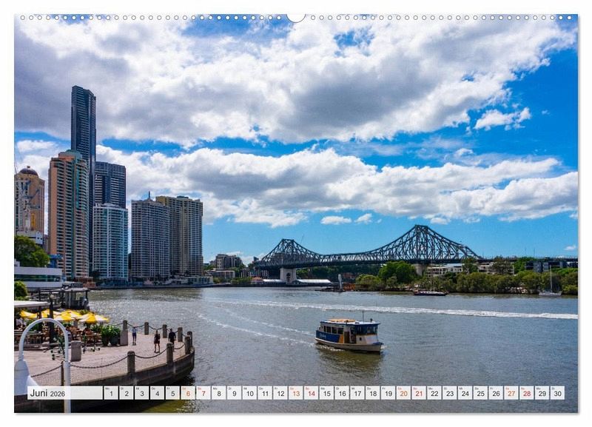Select day 4 in the calendar strip
Screen dimensions: 592x427
(x=157, y=393)
